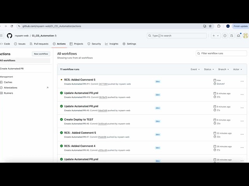Open GitHub user avatar menu
This screenshot has width=249, height=186.
tap(245, 36)
